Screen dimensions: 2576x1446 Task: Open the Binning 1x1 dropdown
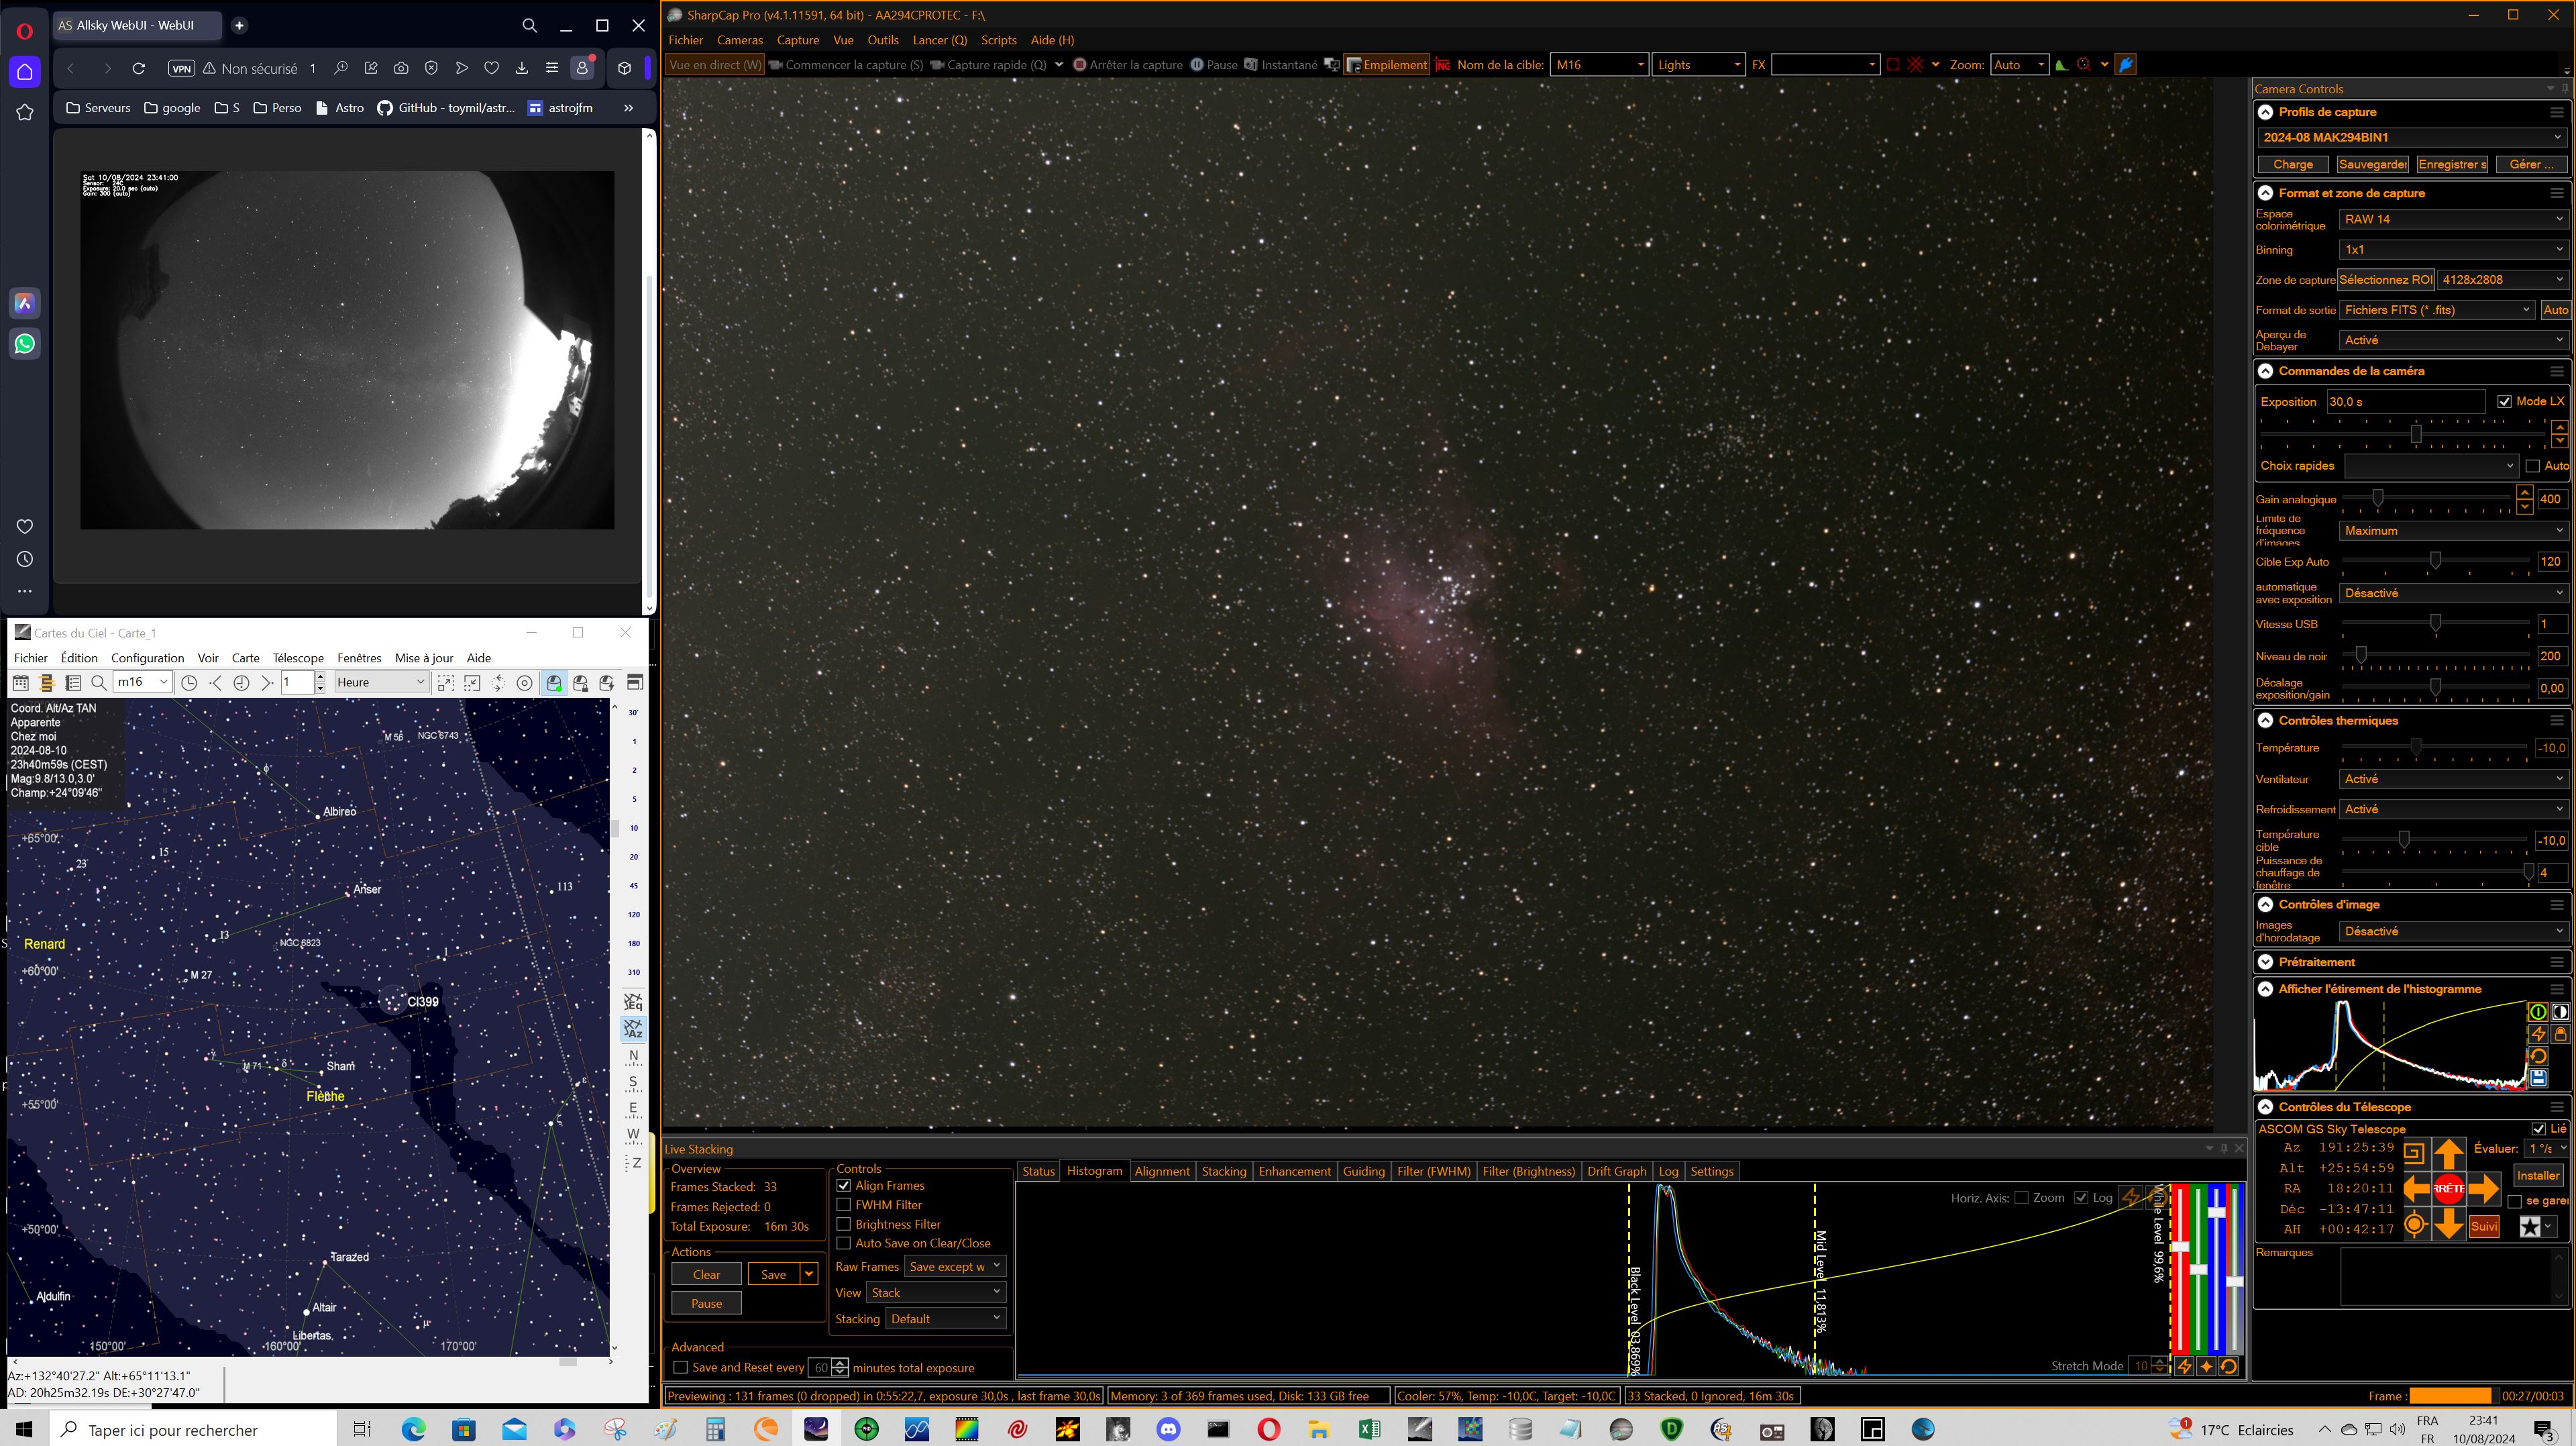(2453, 249)
